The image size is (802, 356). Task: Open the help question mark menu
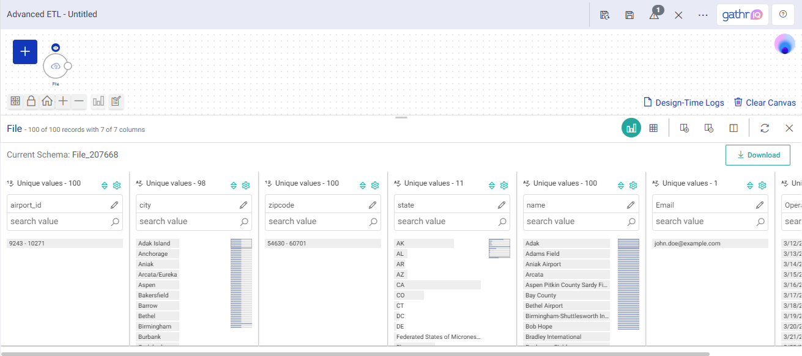(782, 14)
